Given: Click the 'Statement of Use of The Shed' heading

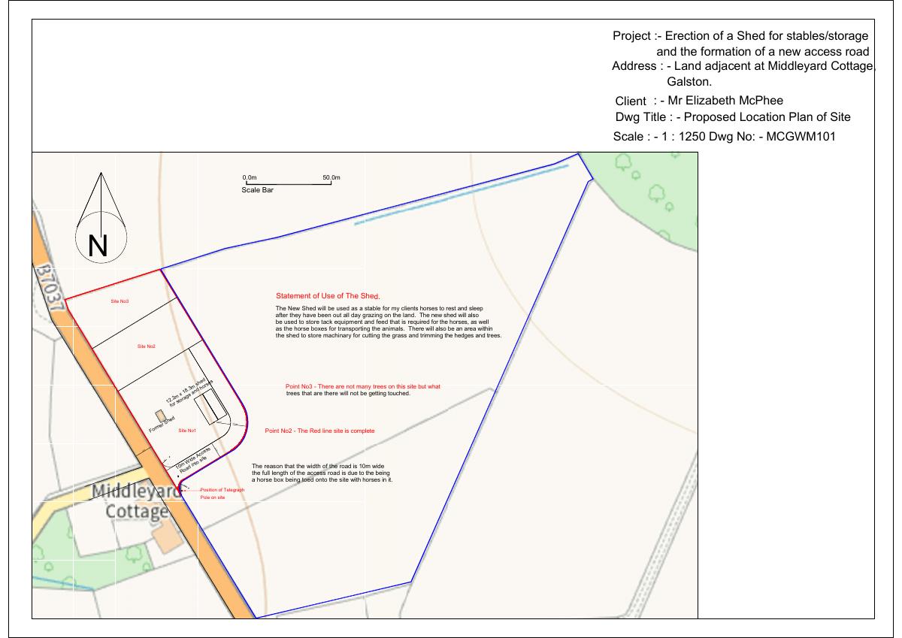Looking at the screenshot, I should click(x=329, y=296).
